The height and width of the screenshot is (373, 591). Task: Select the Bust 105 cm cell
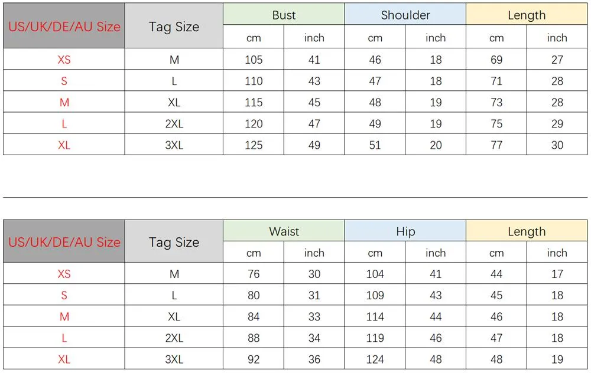tap(254, 59)
